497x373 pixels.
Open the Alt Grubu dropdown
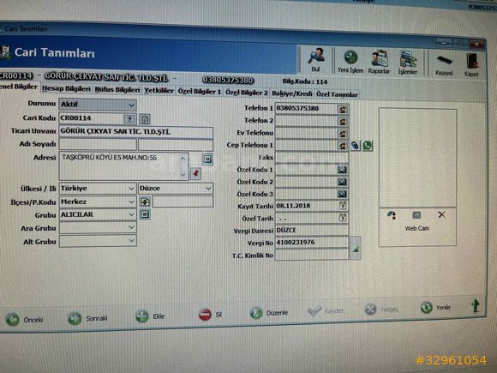pos(98,241)
